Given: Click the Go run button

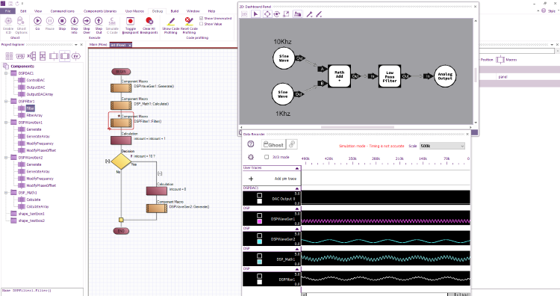Looking at the screenshot, I should pyautogui.click(x=37, y=21).
